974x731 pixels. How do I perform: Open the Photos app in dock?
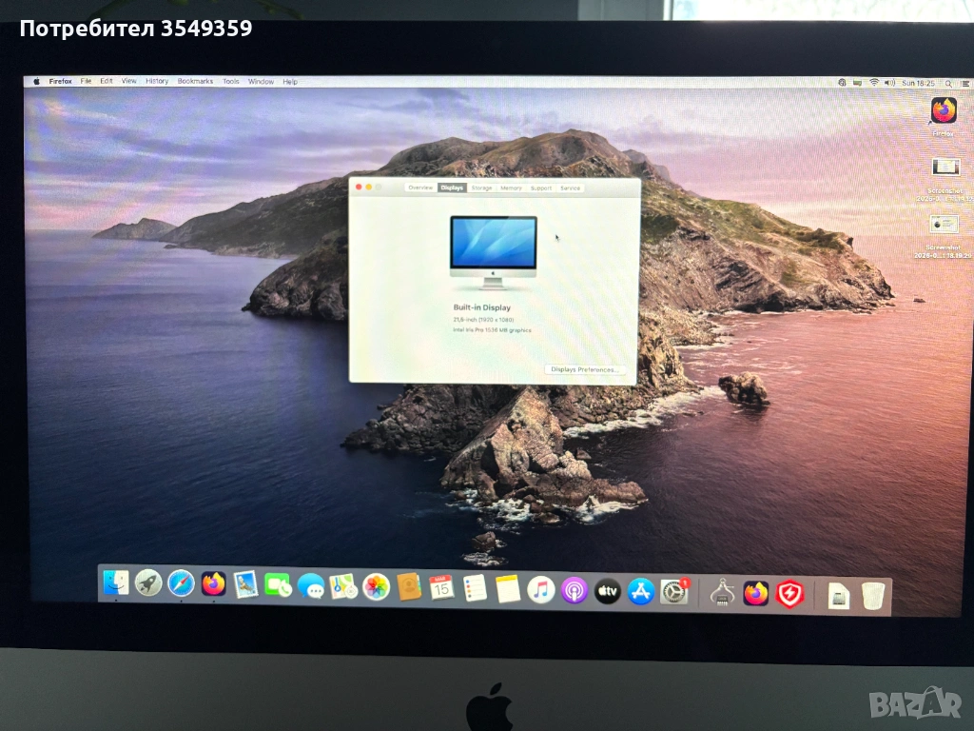pos(376,586)
